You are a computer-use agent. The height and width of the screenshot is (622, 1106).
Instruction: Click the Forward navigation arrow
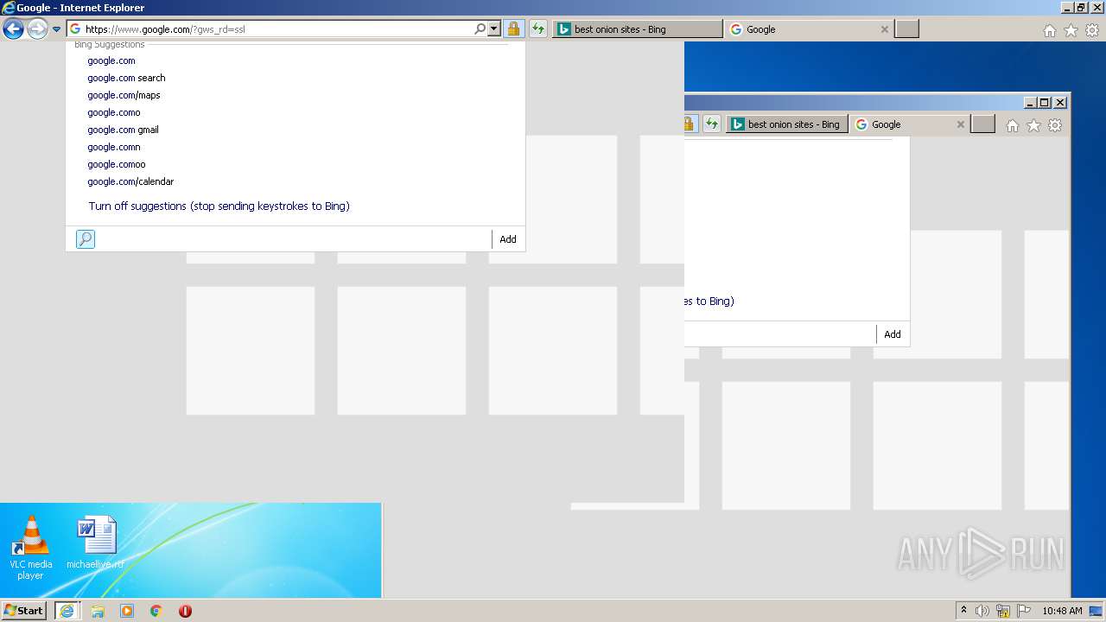pyautogui.click(x=37, y=29)
